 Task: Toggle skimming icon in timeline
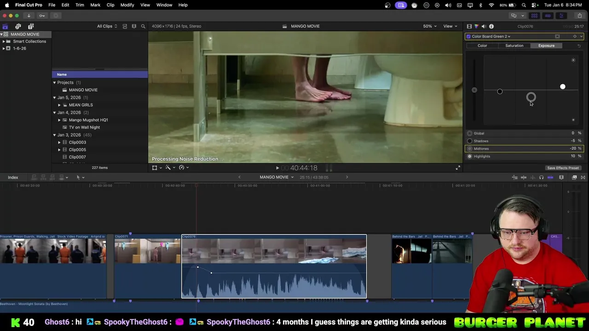tap(524, 177)
